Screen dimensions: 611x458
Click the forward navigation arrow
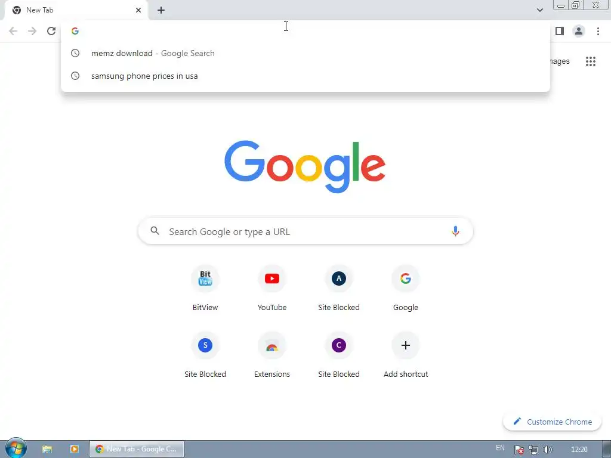click(32, 31)
